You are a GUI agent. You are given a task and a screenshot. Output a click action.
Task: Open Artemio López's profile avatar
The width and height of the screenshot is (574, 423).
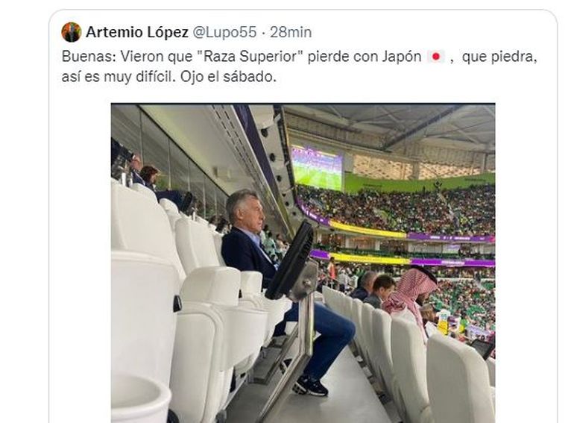[x=71, y=32]
